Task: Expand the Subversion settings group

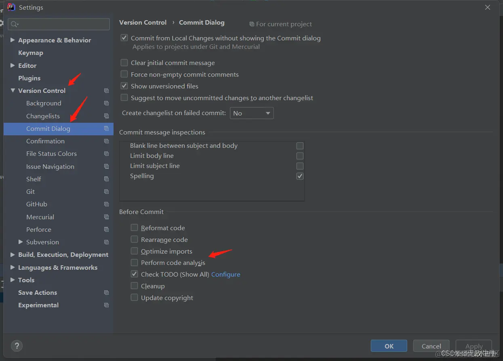Action: 20,242
